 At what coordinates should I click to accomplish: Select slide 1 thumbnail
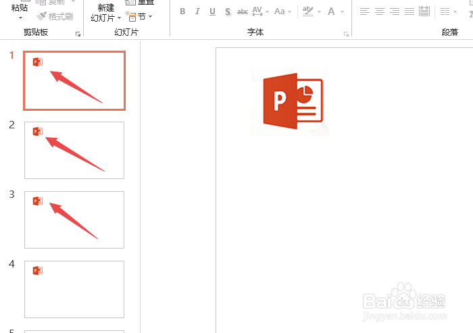click(x=74, y=80)
